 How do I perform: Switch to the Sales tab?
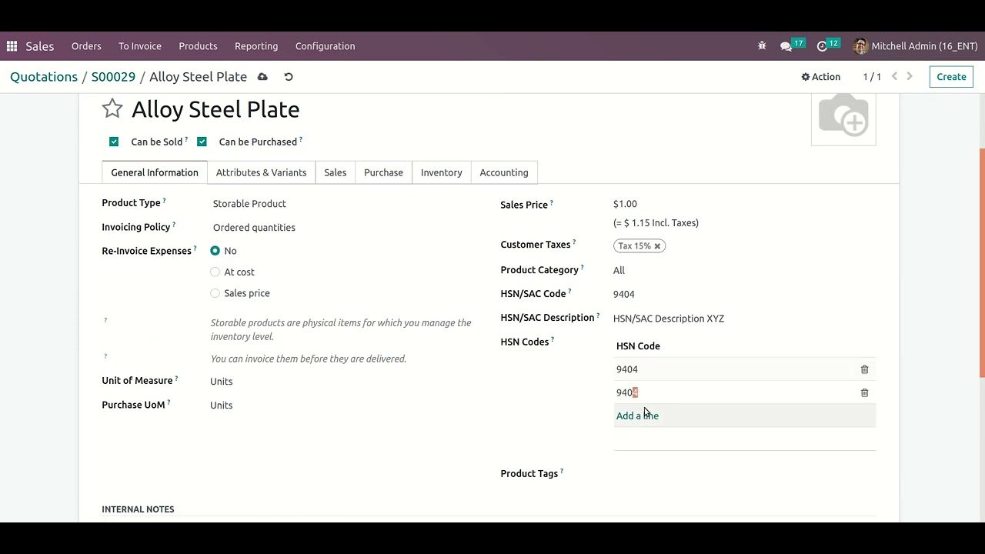[335, 172]
